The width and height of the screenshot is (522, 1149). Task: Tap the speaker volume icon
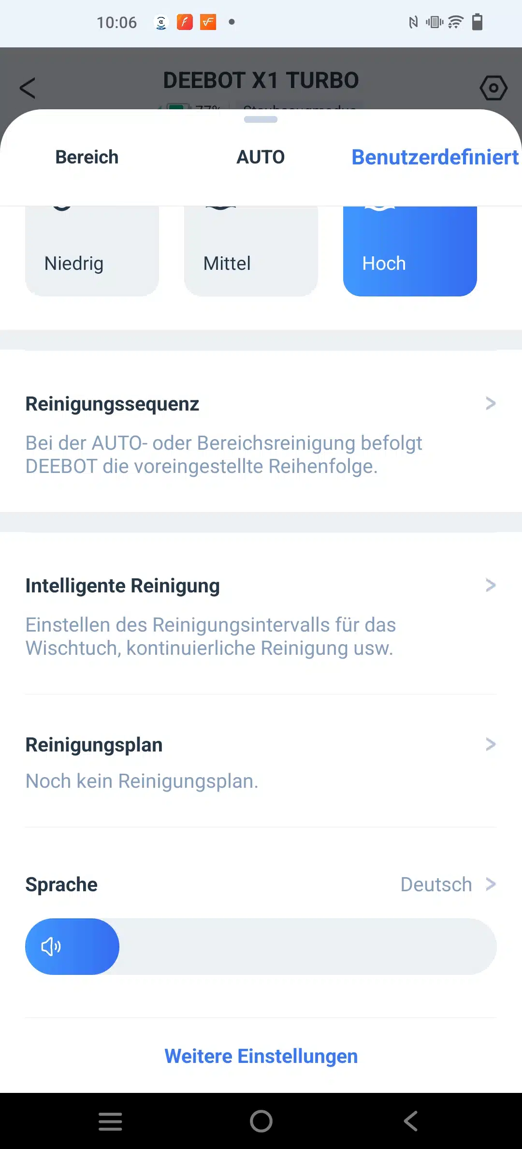coord(51,946)
